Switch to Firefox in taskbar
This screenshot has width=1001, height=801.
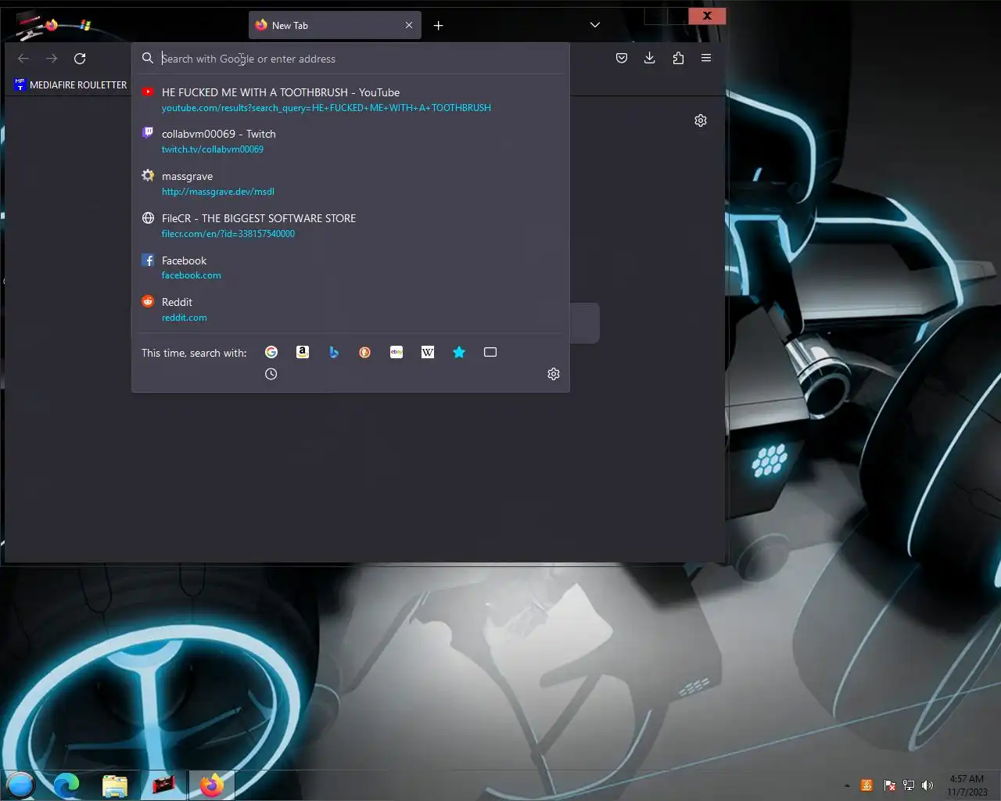(x=211, y=785)
